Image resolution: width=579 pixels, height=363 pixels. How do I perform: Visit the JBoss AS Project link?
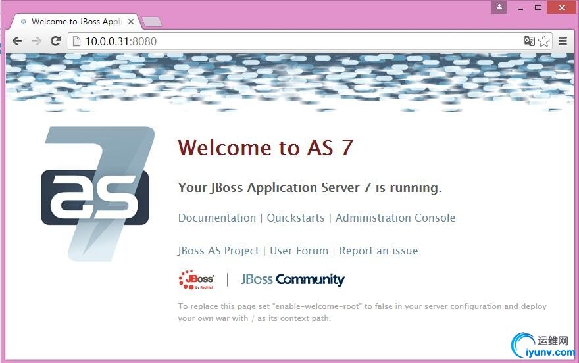click(218, 251)
